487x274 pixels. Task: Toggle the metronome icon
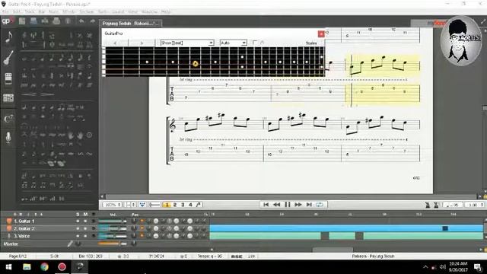click(428, 205)
